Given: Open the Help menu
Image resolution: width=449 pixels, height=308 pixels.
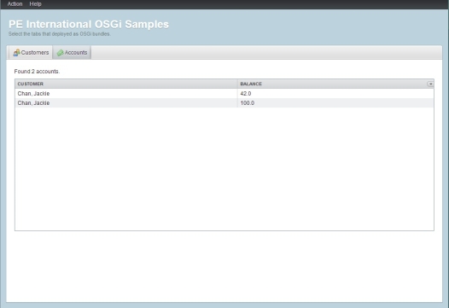Looking at the screenshot, I should (36, 4).
